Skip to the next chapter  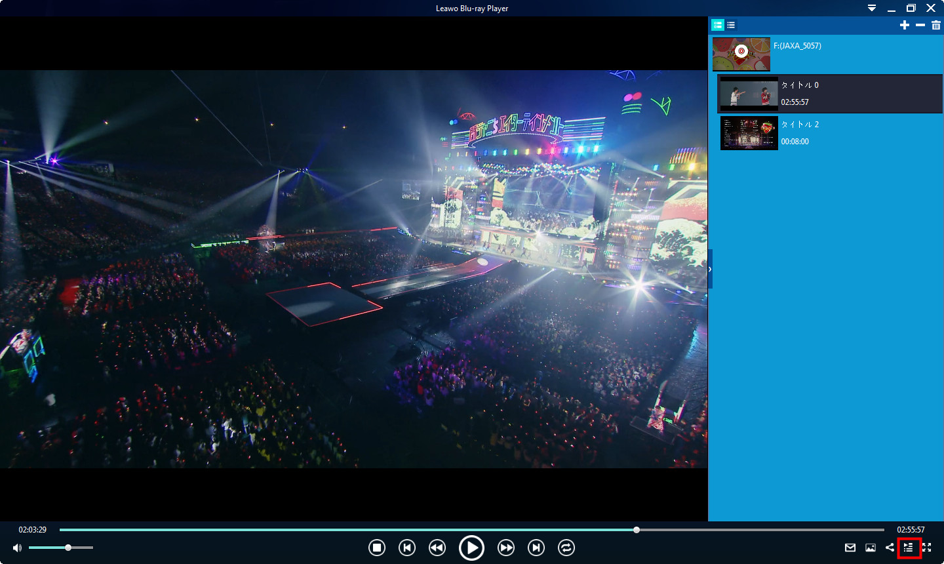pyautogui.click(x=536, y=548)
